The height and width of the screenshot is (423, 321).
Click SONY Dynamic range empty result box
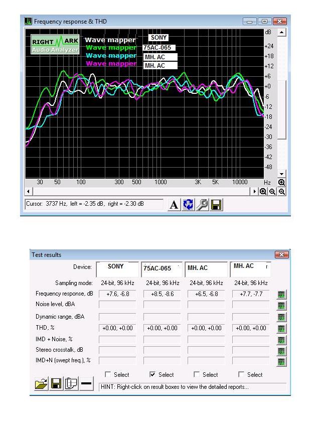pyautogui.click(x=117, y=317)
